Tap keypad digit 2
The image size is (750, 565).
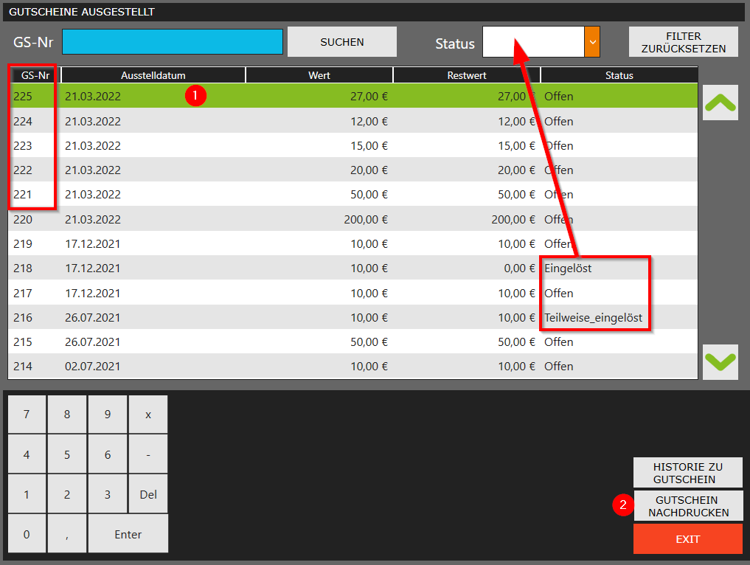coord(67,493)
